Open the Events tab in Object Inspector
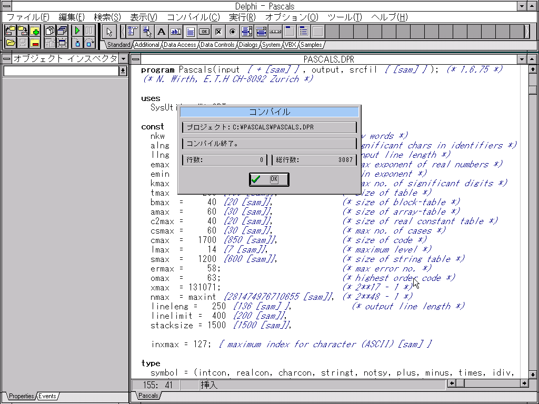 pos(47,396)
